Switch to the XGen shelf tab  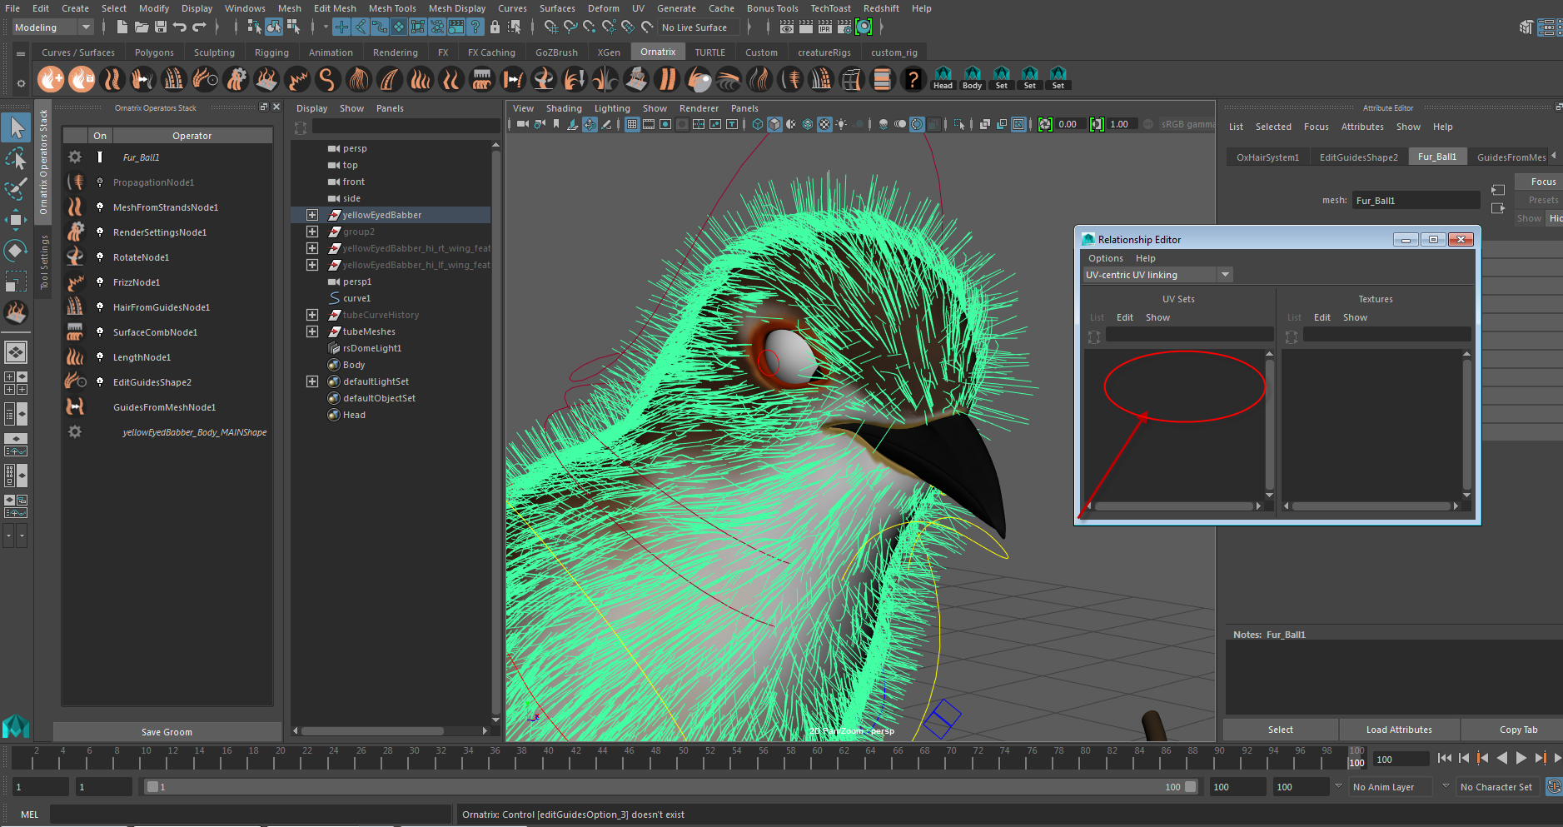(x=608, y=52)
